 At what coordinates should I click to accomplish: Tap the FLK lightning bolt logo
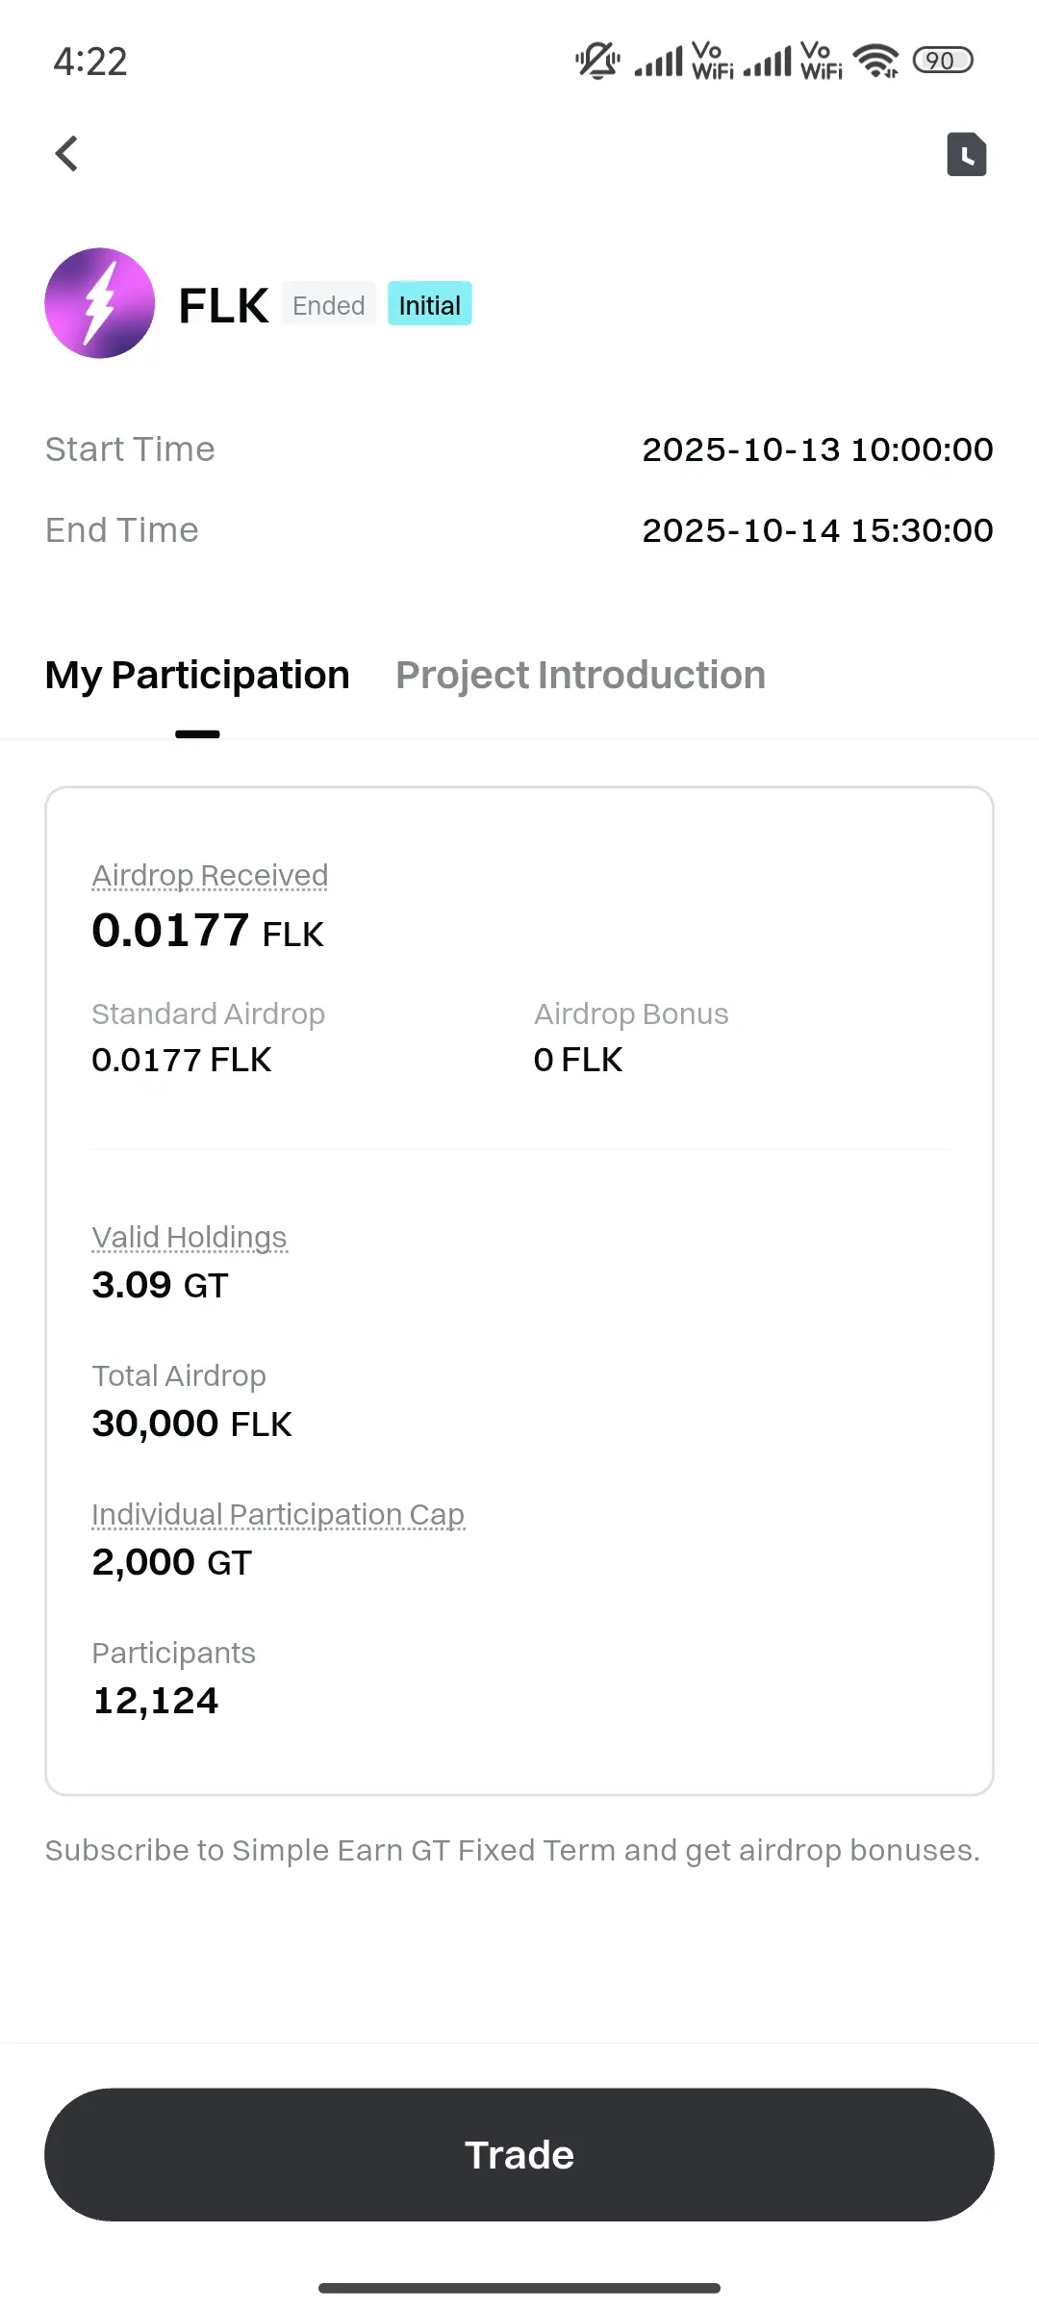pyautogui.click(x=100, y=303)
